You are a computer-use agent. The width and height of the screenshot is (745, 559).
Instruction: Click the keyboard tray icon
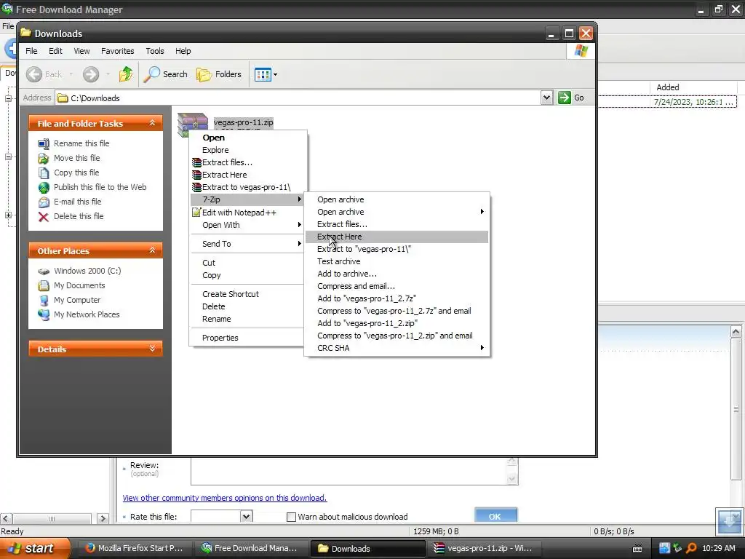point(637,549)
